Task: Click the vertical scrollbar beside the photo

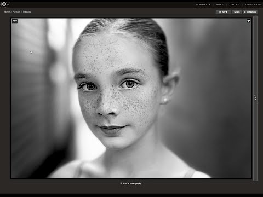Action: [255, 99]
